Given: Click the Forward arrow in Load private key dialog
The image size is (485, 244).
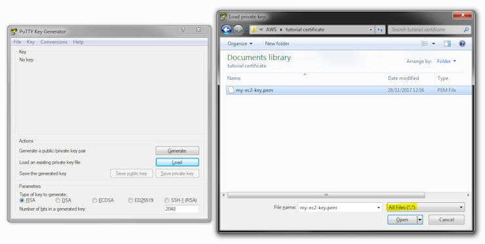Looking at the screenshot, I should tap(238, 29).
